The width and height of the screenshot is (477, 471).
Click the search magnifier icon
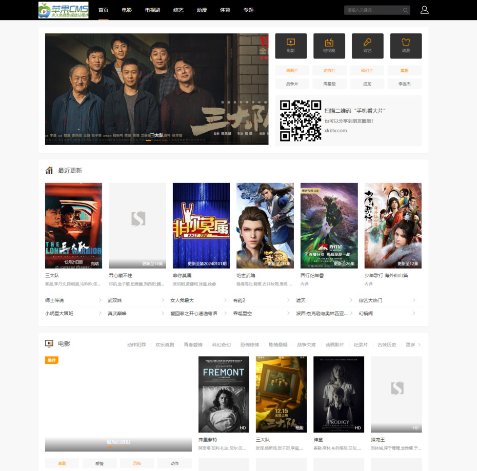405,10
